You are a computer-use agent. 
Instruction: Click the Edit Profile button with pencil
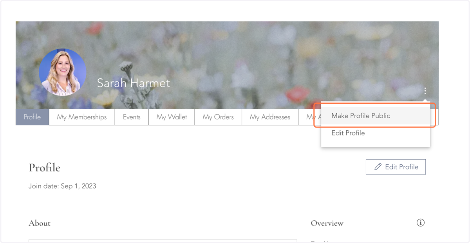click(x=396, y=167)
